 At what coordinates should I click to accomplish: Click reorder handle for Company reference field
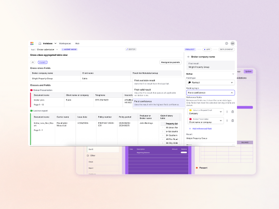(227, 112)
